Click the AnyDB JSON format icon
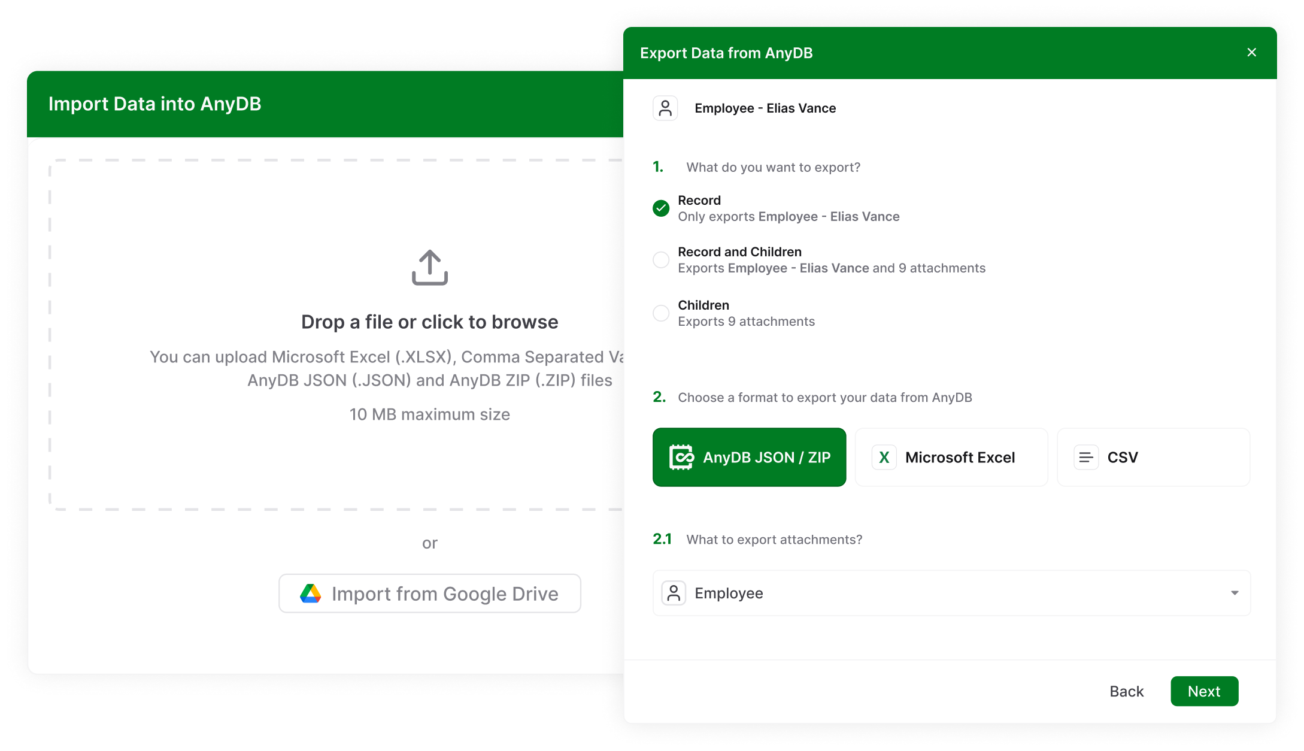This screenshot has width=1304, height=751. pyautogui.click(x=681, y=458)
